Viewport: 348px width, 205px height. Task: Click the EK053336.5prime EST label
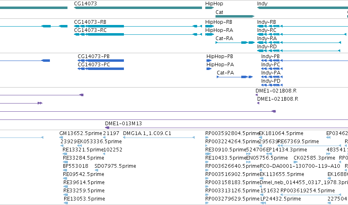(x=99, y=142)
